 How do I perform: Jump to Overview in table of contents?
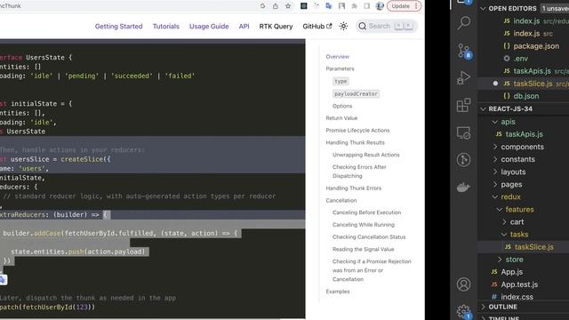tap(338, 57)
